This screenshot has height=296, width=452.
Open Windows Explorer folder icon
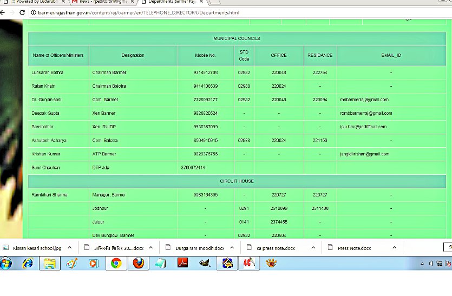[x=50, y=264]
